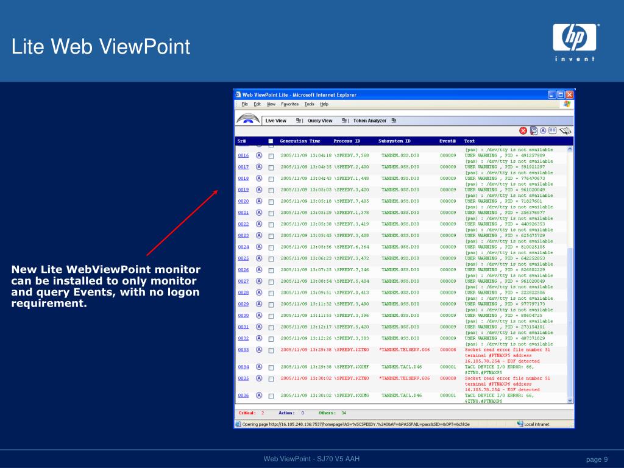Click the Action count in the summary bar

(x=302, y=413)
